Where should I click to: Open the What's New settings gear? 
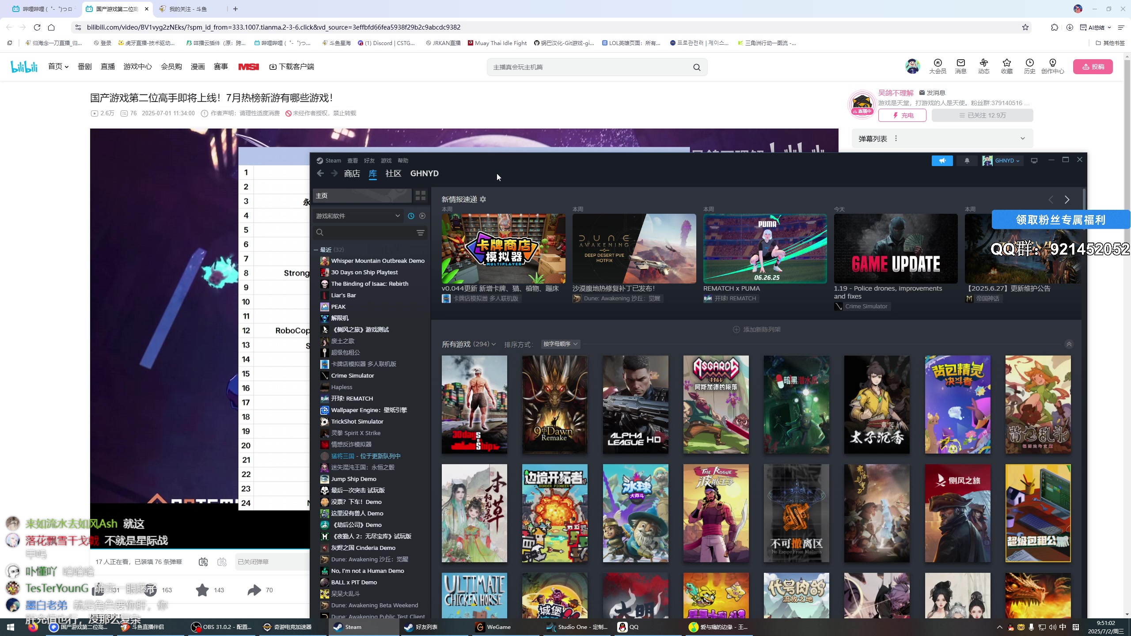(x=483, y=199)
